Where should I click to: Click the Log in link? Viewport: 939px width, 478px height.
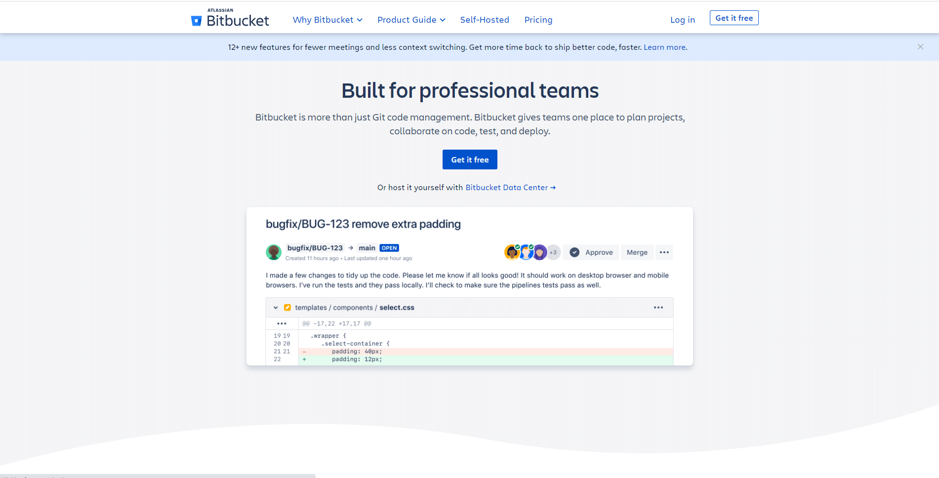pos(683,20)
